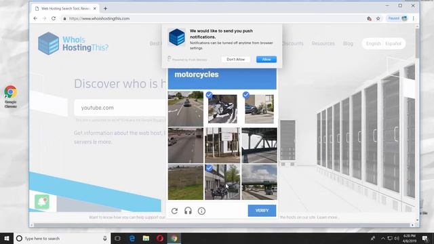Click Allow on the push notification prompt
434x244 pixels.
pos(267,59)
